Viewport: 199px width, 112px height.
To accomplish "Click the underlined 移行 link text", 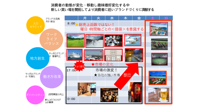I will [x=127, y=75].
